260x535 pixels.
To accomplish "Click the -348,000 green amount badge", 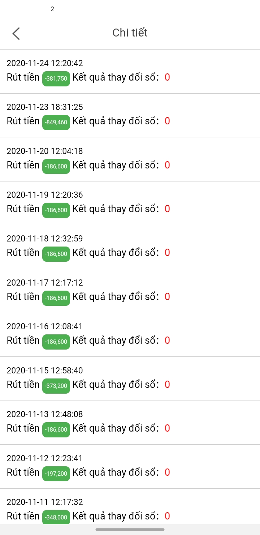I will [x=56, y=517].
